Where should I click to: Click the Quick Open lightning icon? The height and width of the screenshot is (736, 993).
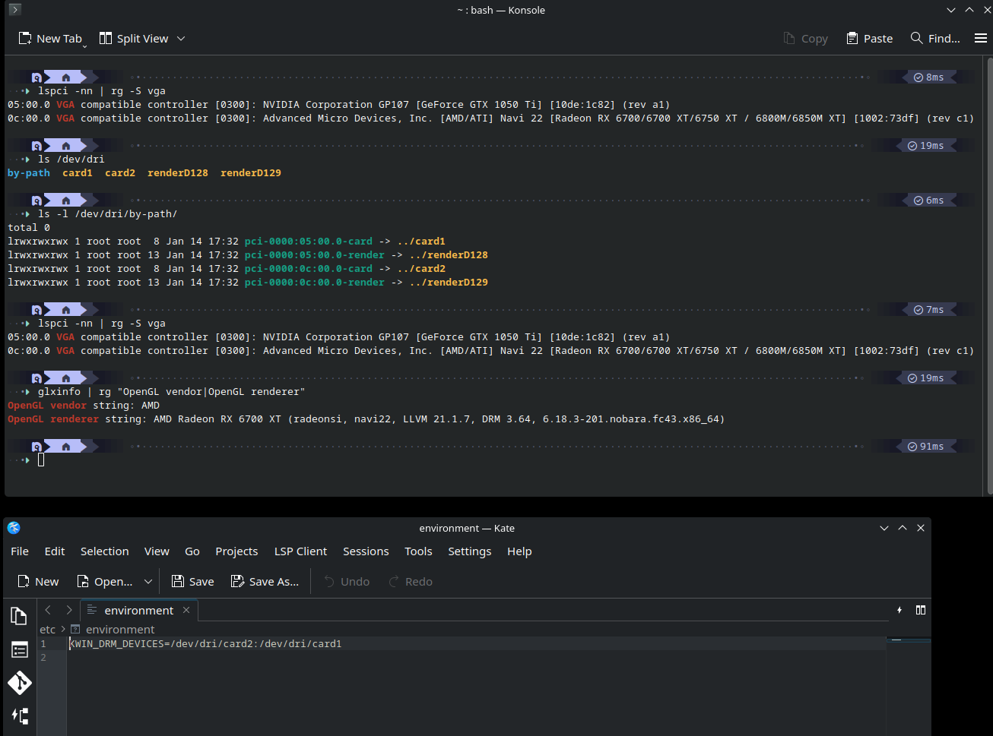point(899,610)
